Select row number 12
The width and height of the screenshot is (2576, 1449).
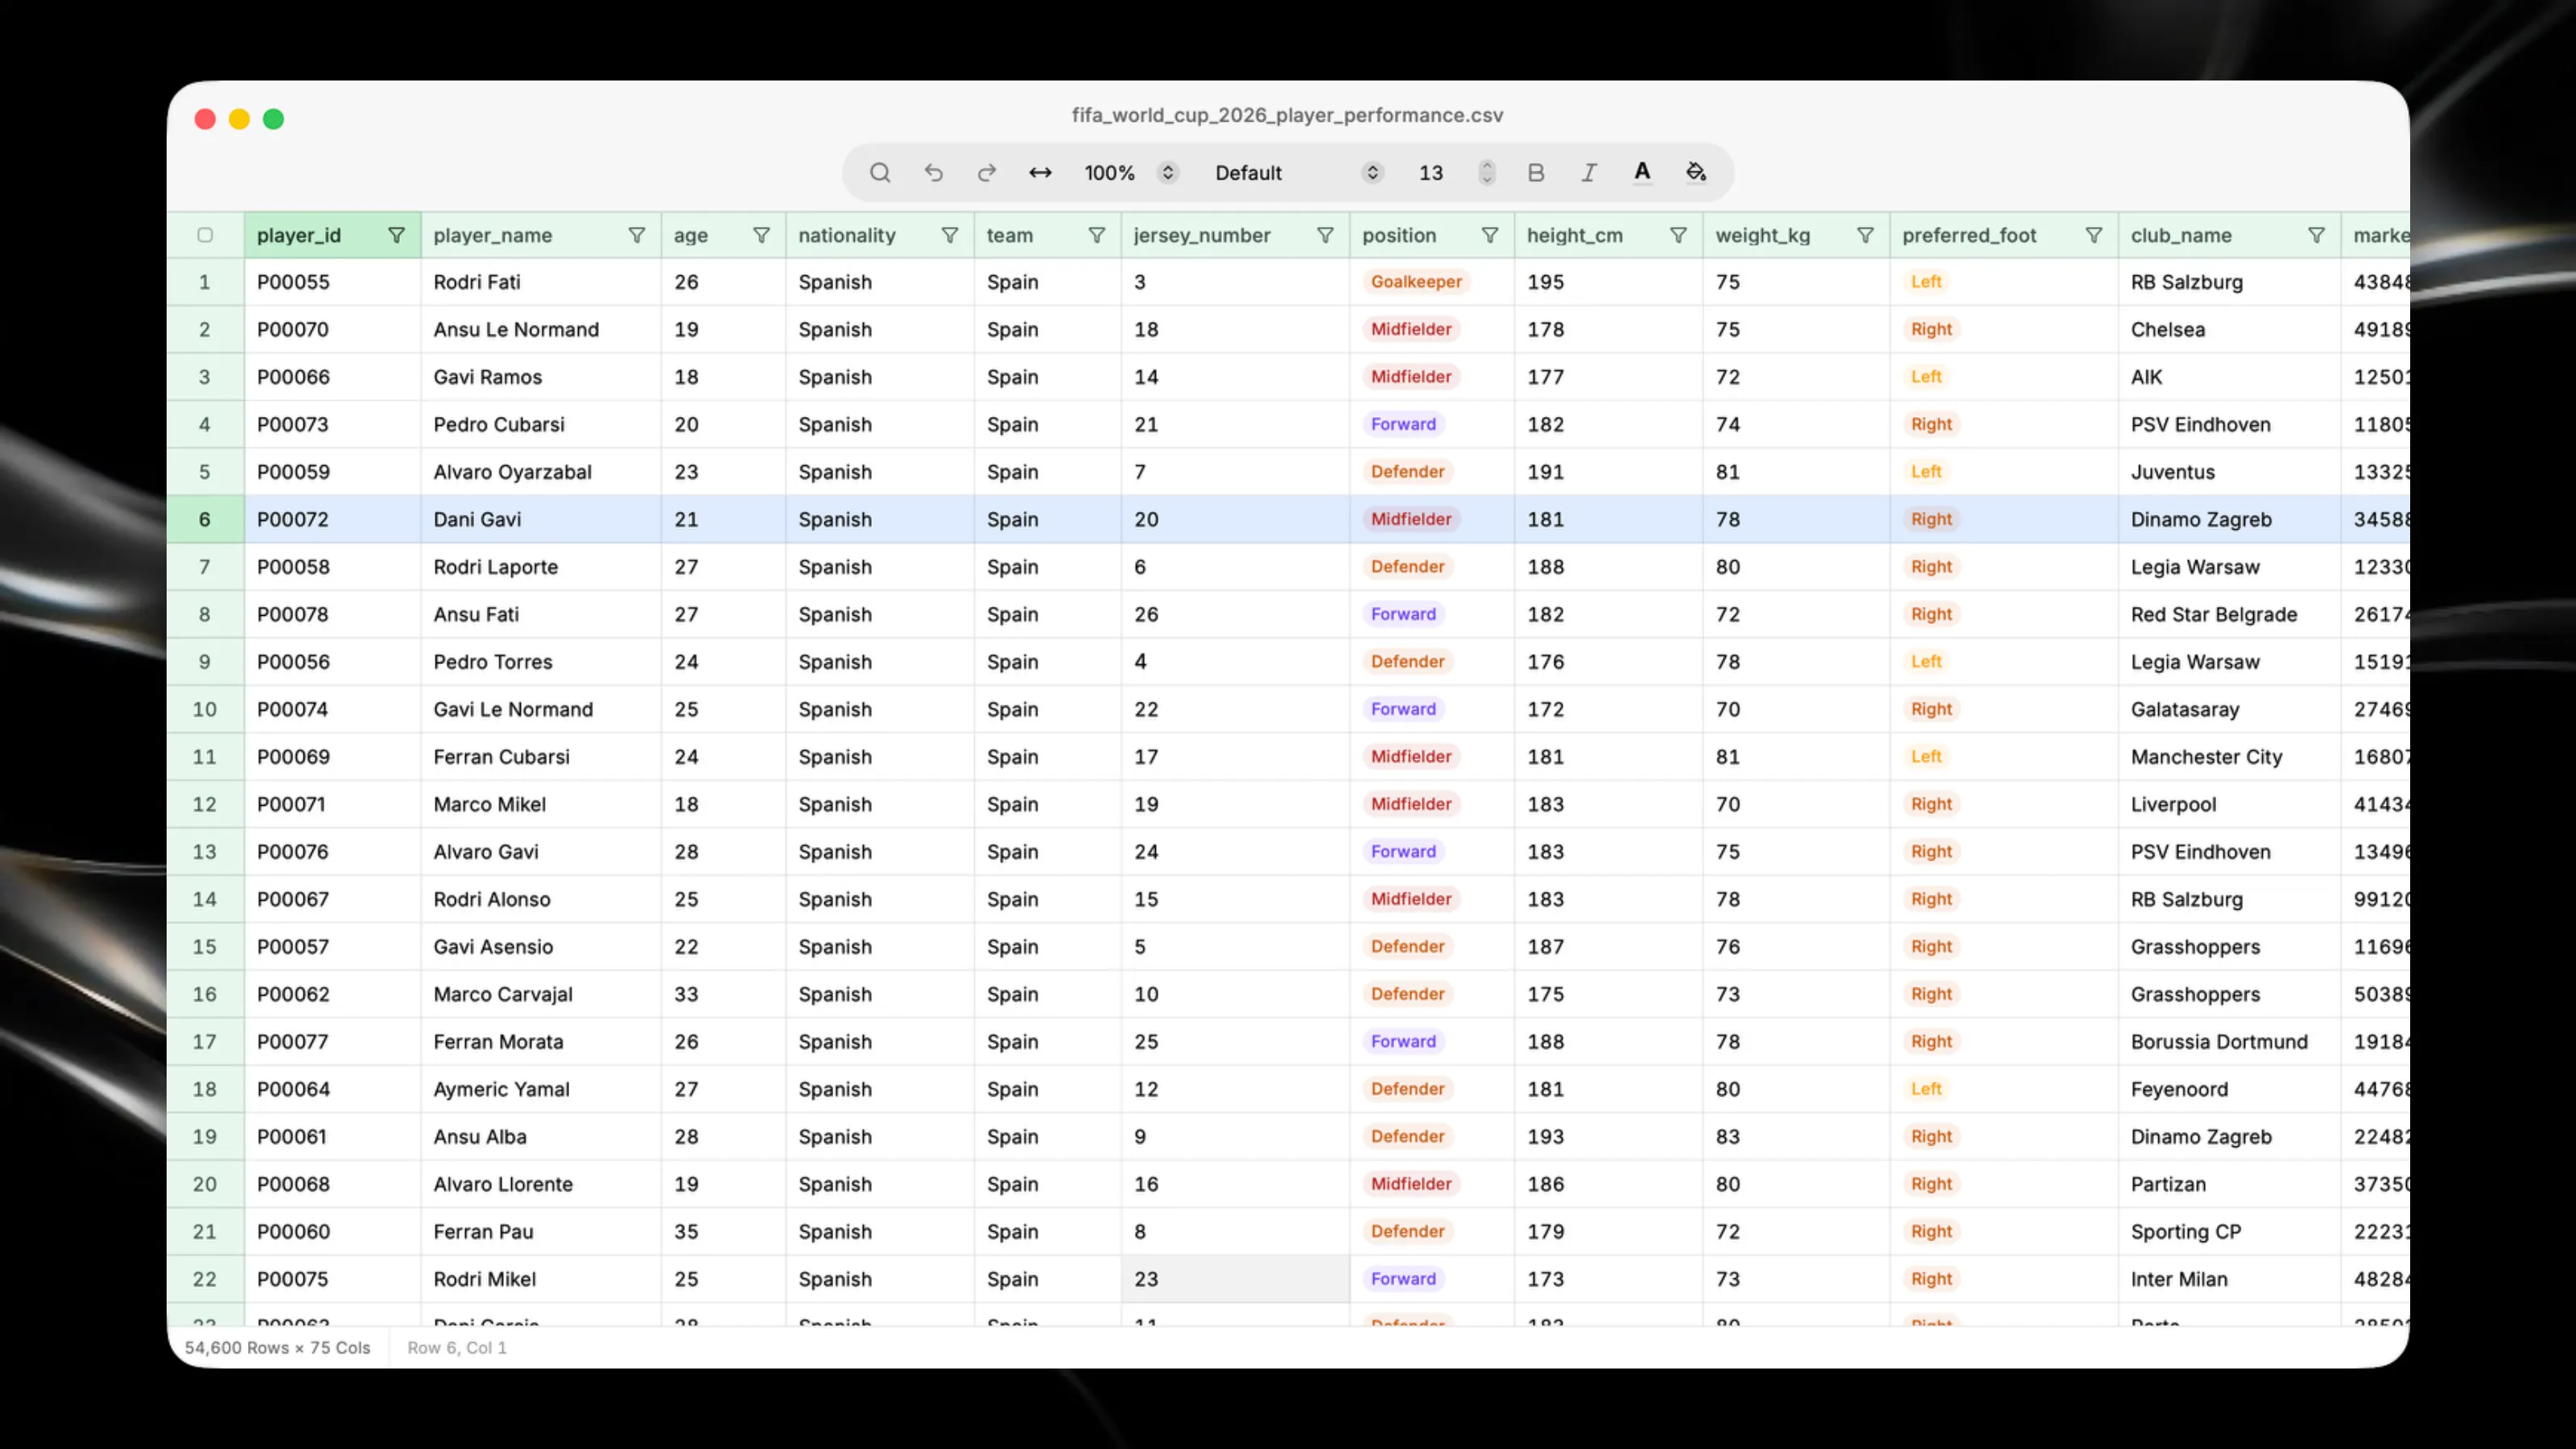205,805
